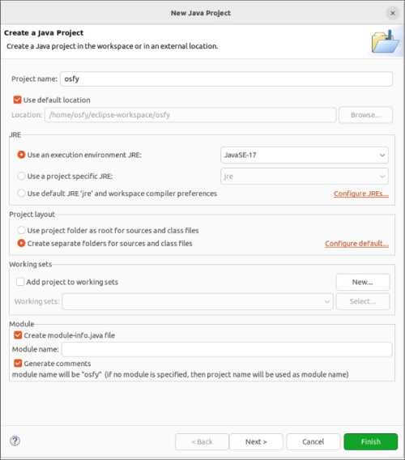Select Create separate folders for sources option

click(x=21, y=243)
